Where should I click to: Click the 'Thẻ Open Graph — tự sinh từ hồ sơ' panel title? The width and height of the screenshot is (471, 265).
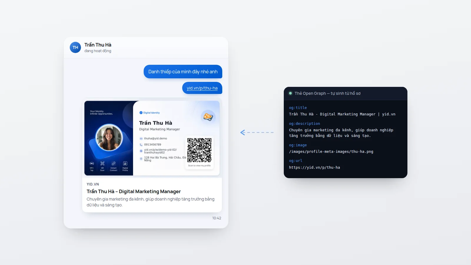(327, 93)
